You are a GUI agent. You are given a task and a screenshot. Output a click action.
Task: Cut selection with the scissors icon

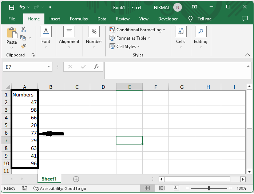coord(23,29)
